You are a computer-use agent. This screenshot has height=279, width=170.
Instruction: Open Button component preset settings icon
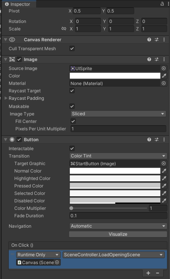coord(156,139)
